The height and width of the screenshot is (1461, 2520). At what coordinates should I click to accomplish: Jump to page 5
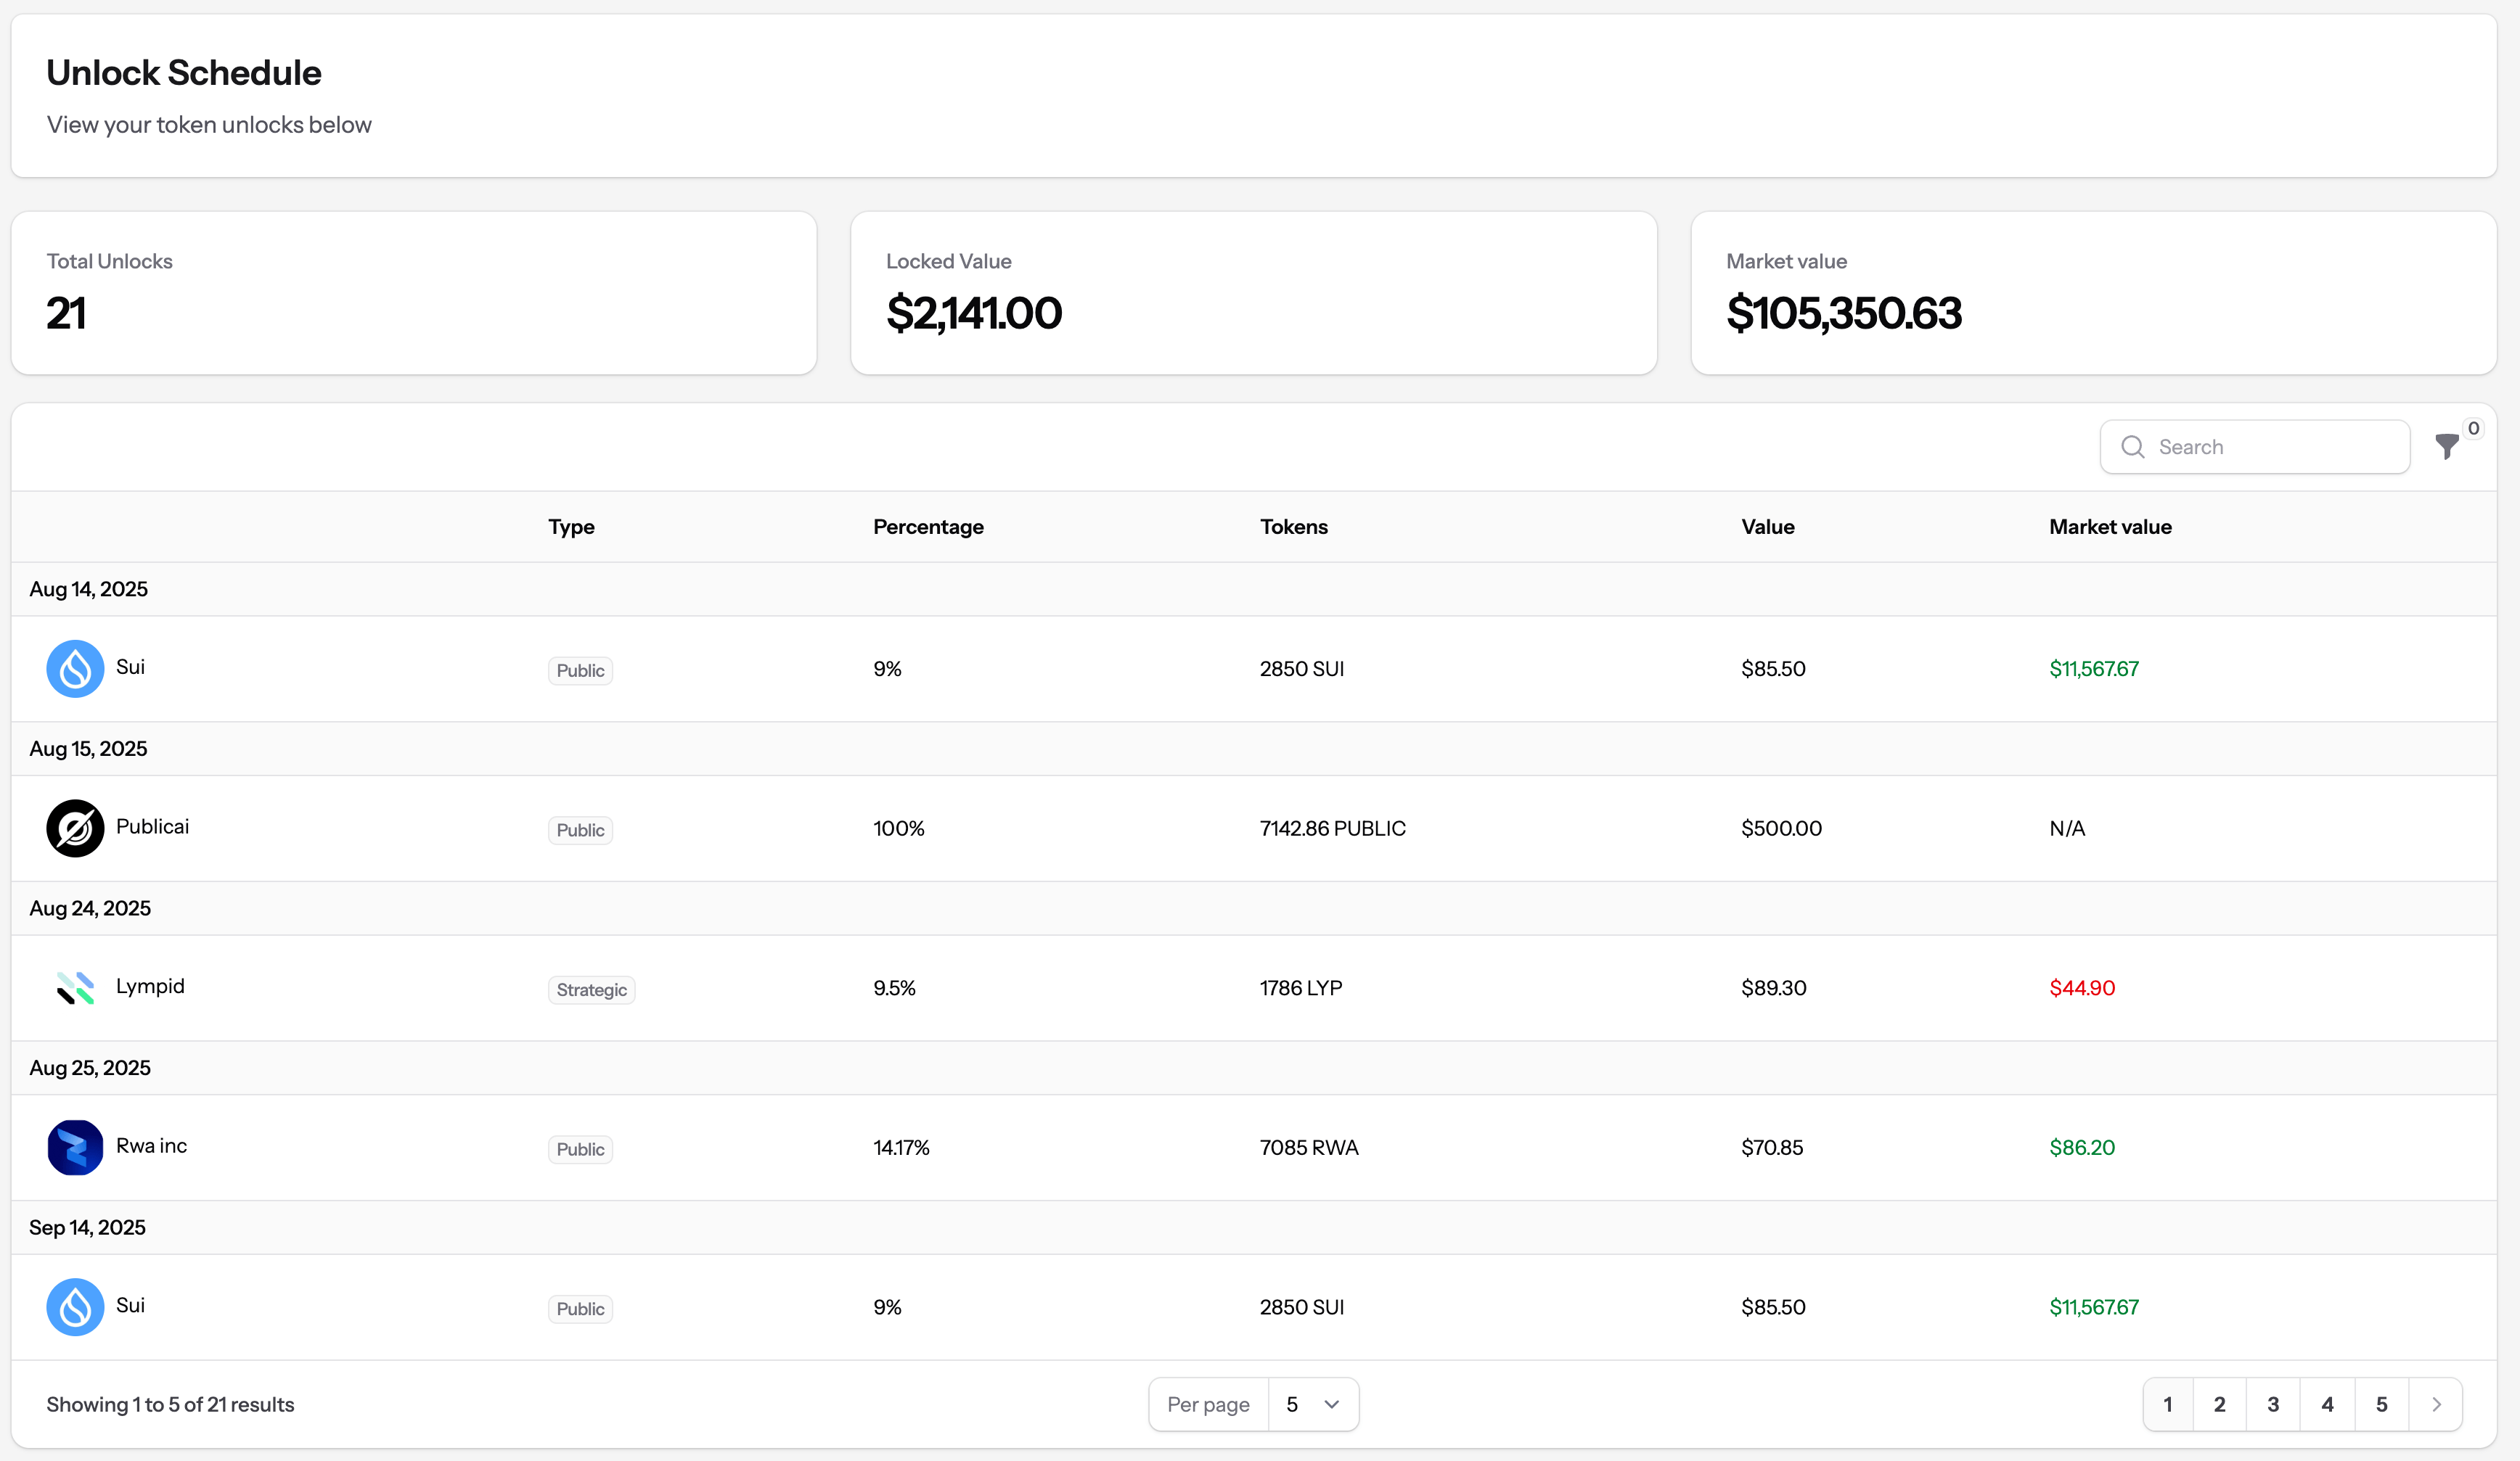click(2381, 1404)
